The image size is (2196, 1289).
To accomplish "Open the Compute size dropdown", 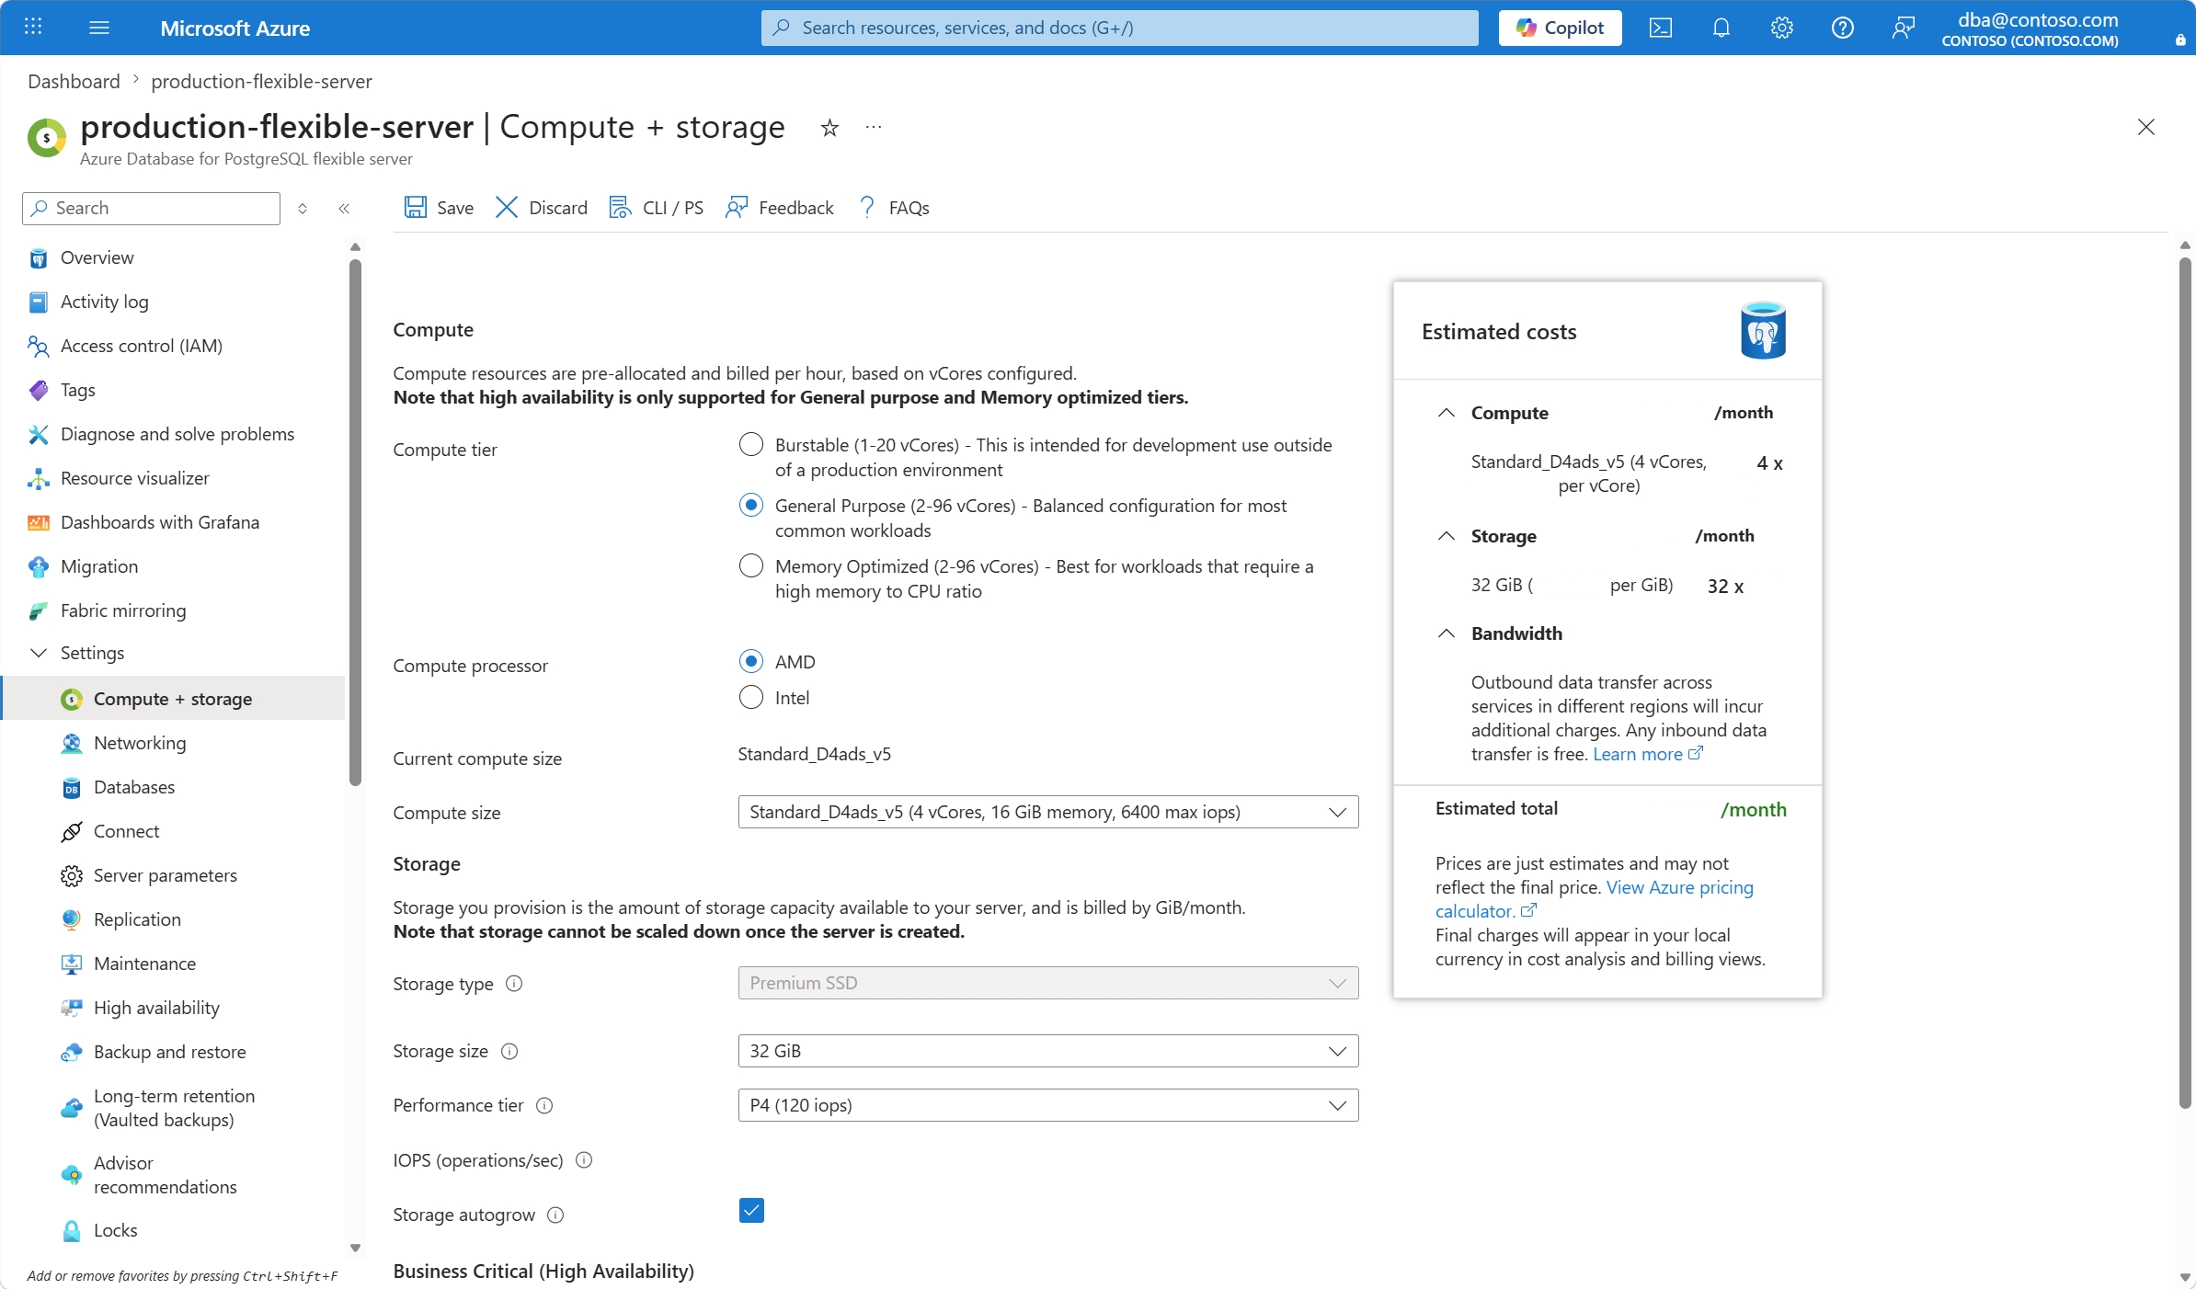I will pyautogui.click(x=1047, y=812).
